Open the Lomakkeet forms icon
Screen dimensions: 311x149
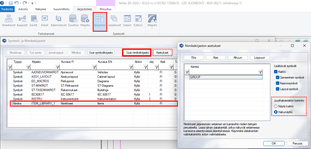114,19
